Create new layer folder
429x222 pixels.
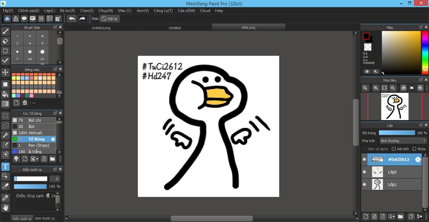[400, 216]
